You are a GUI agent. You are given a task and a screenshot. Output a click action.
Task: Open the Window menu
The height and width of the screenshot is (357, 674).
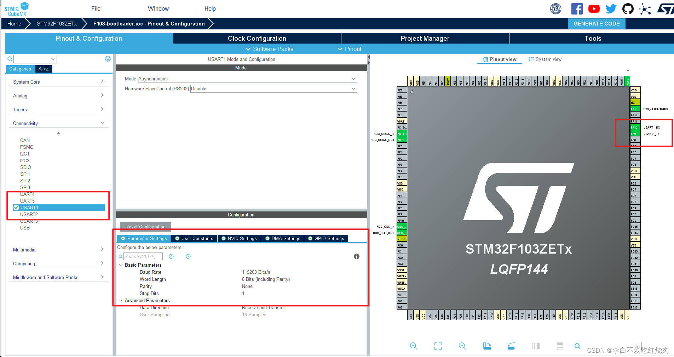point(158,8)
